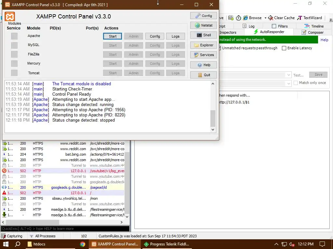The width and height of the screenshot is (333, 249).
Task: Switch to the Log tab
Action: point(248,26)
